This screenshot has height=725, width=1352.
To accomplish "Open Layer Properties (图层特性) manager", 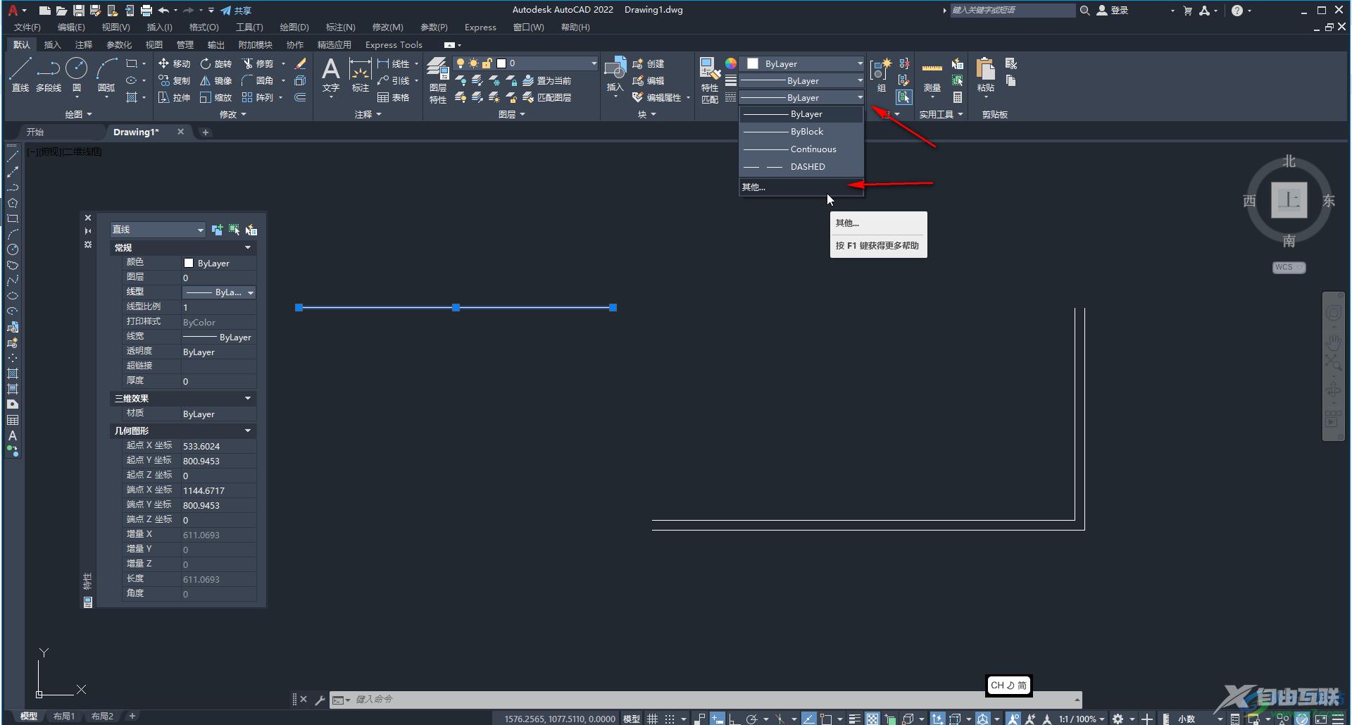I will [437, 80].
